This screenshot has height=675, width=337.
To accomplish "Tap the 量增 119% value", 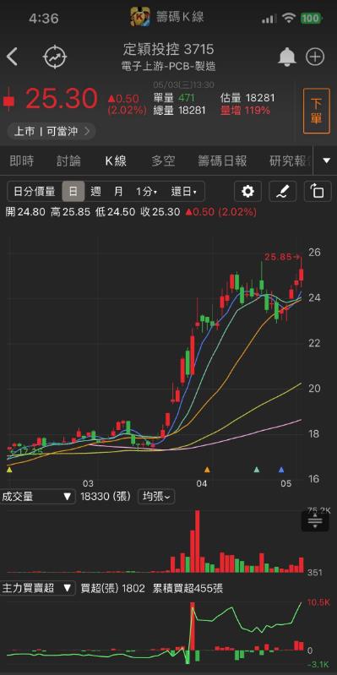I will pyautogui.click(x=245, y=111).
